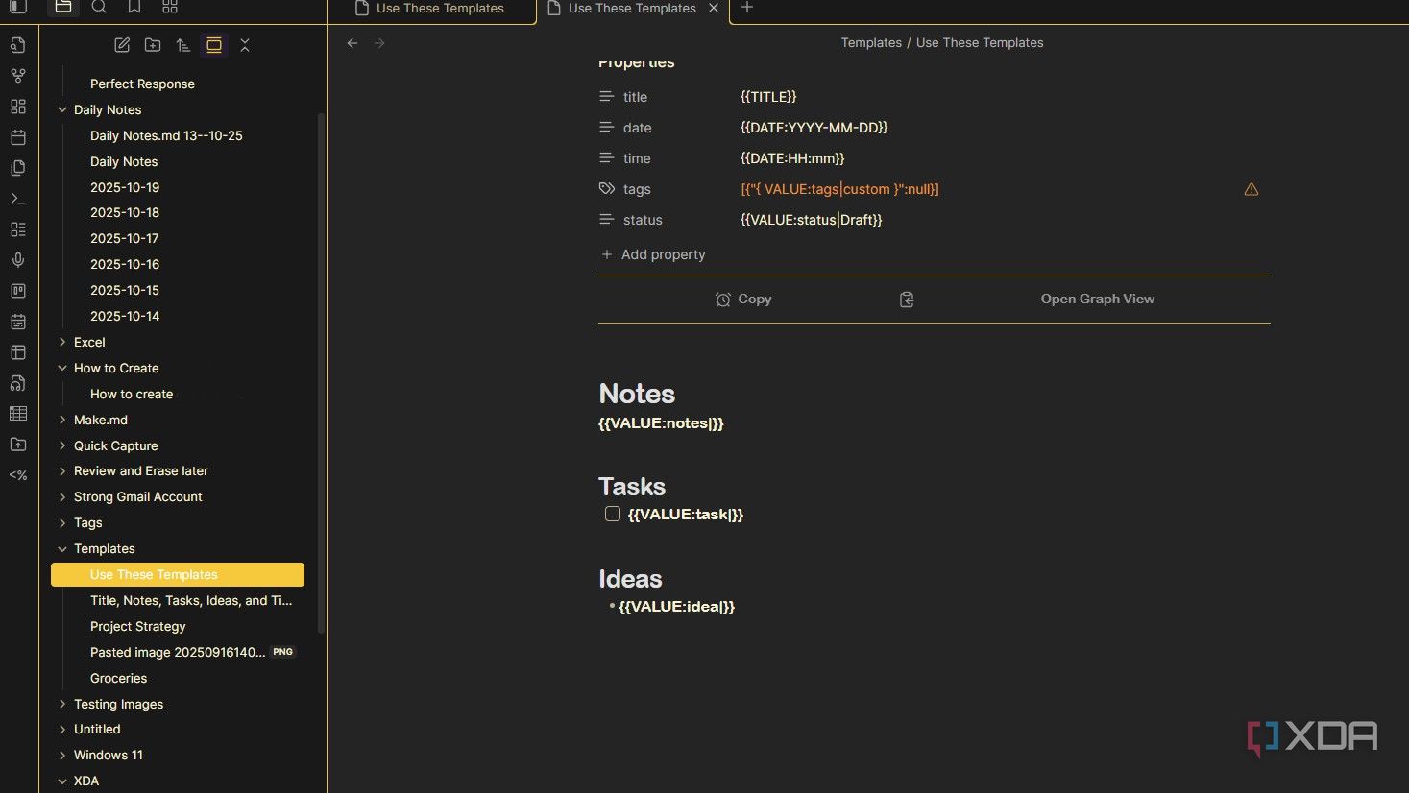Open the Project Strategy note
The height and width of the screenshot is (793, 1409).
tap(138, 626)
